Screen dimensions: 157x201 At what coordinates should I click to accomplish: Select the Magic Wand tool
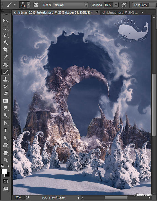point(6,42)
